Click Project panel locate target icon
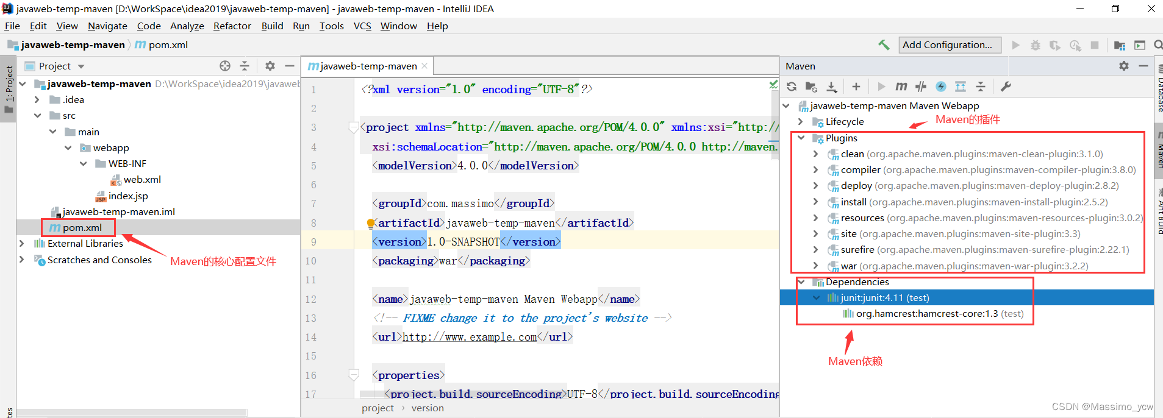Image resolution: width=1163 pixels, height=418 pixels. pyautogui.click(x=225, y=66)
